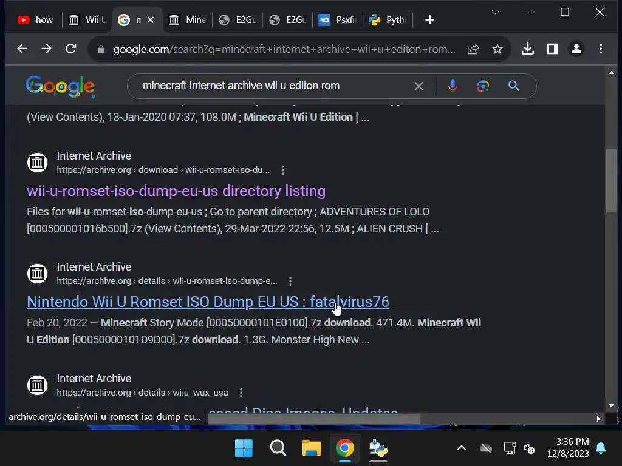Switch to the 'Mine' archive tab
This screenshot has height=466, width=622.
click(x=187, y=20)
